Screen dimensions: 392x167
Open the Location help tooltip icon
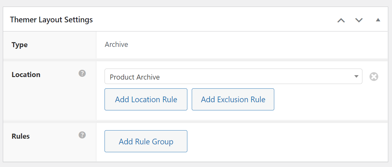[x=82, y=74]
